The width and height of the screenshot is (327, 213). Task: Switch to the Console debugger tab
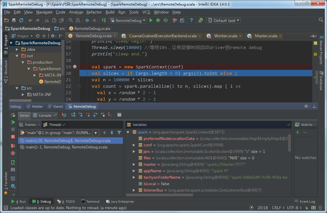click(x=45, y=115)
